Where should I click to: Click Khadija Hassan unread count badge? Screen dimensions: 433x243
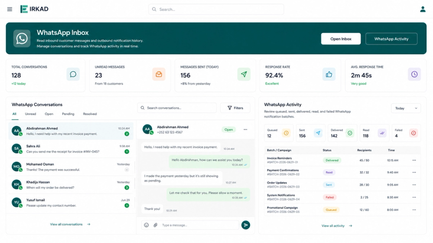click(127, 188)
